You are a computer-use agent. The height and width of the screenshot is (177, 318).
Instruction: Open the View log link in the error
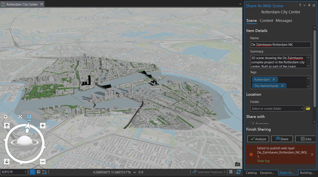click(x=263, y=161)
